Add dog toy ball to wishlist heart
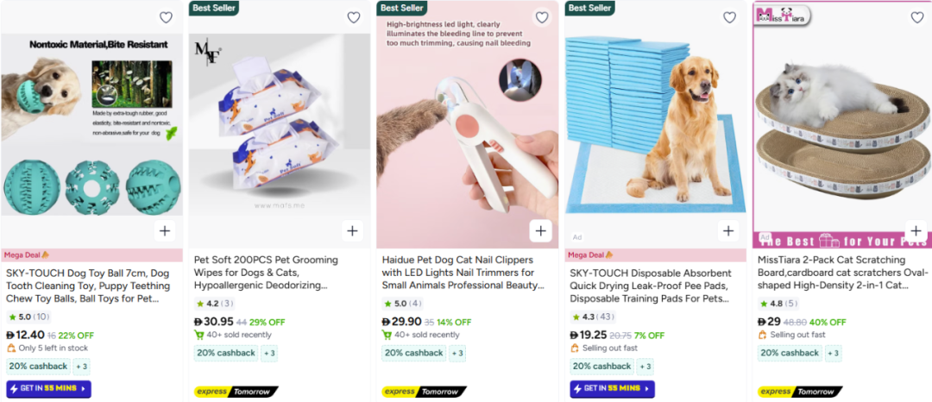The image size is (932, 402). [166, 17]
